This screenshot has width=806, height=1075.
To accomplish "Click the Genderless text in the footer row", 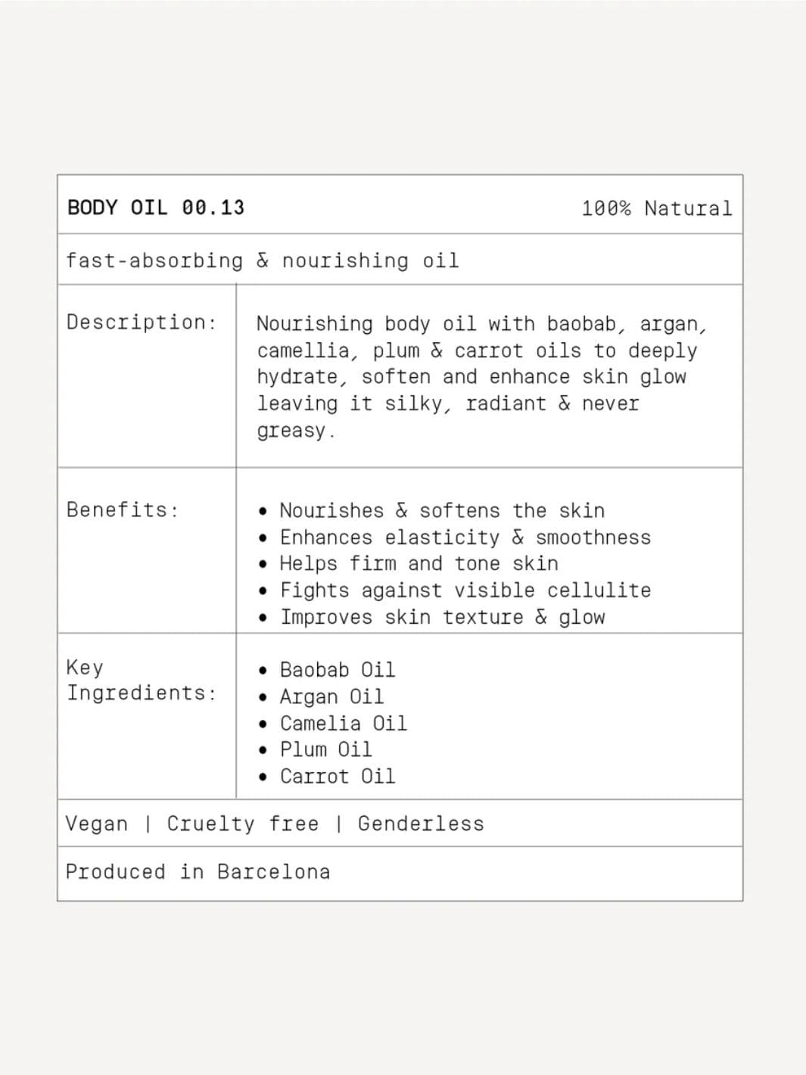I will 421,824.
